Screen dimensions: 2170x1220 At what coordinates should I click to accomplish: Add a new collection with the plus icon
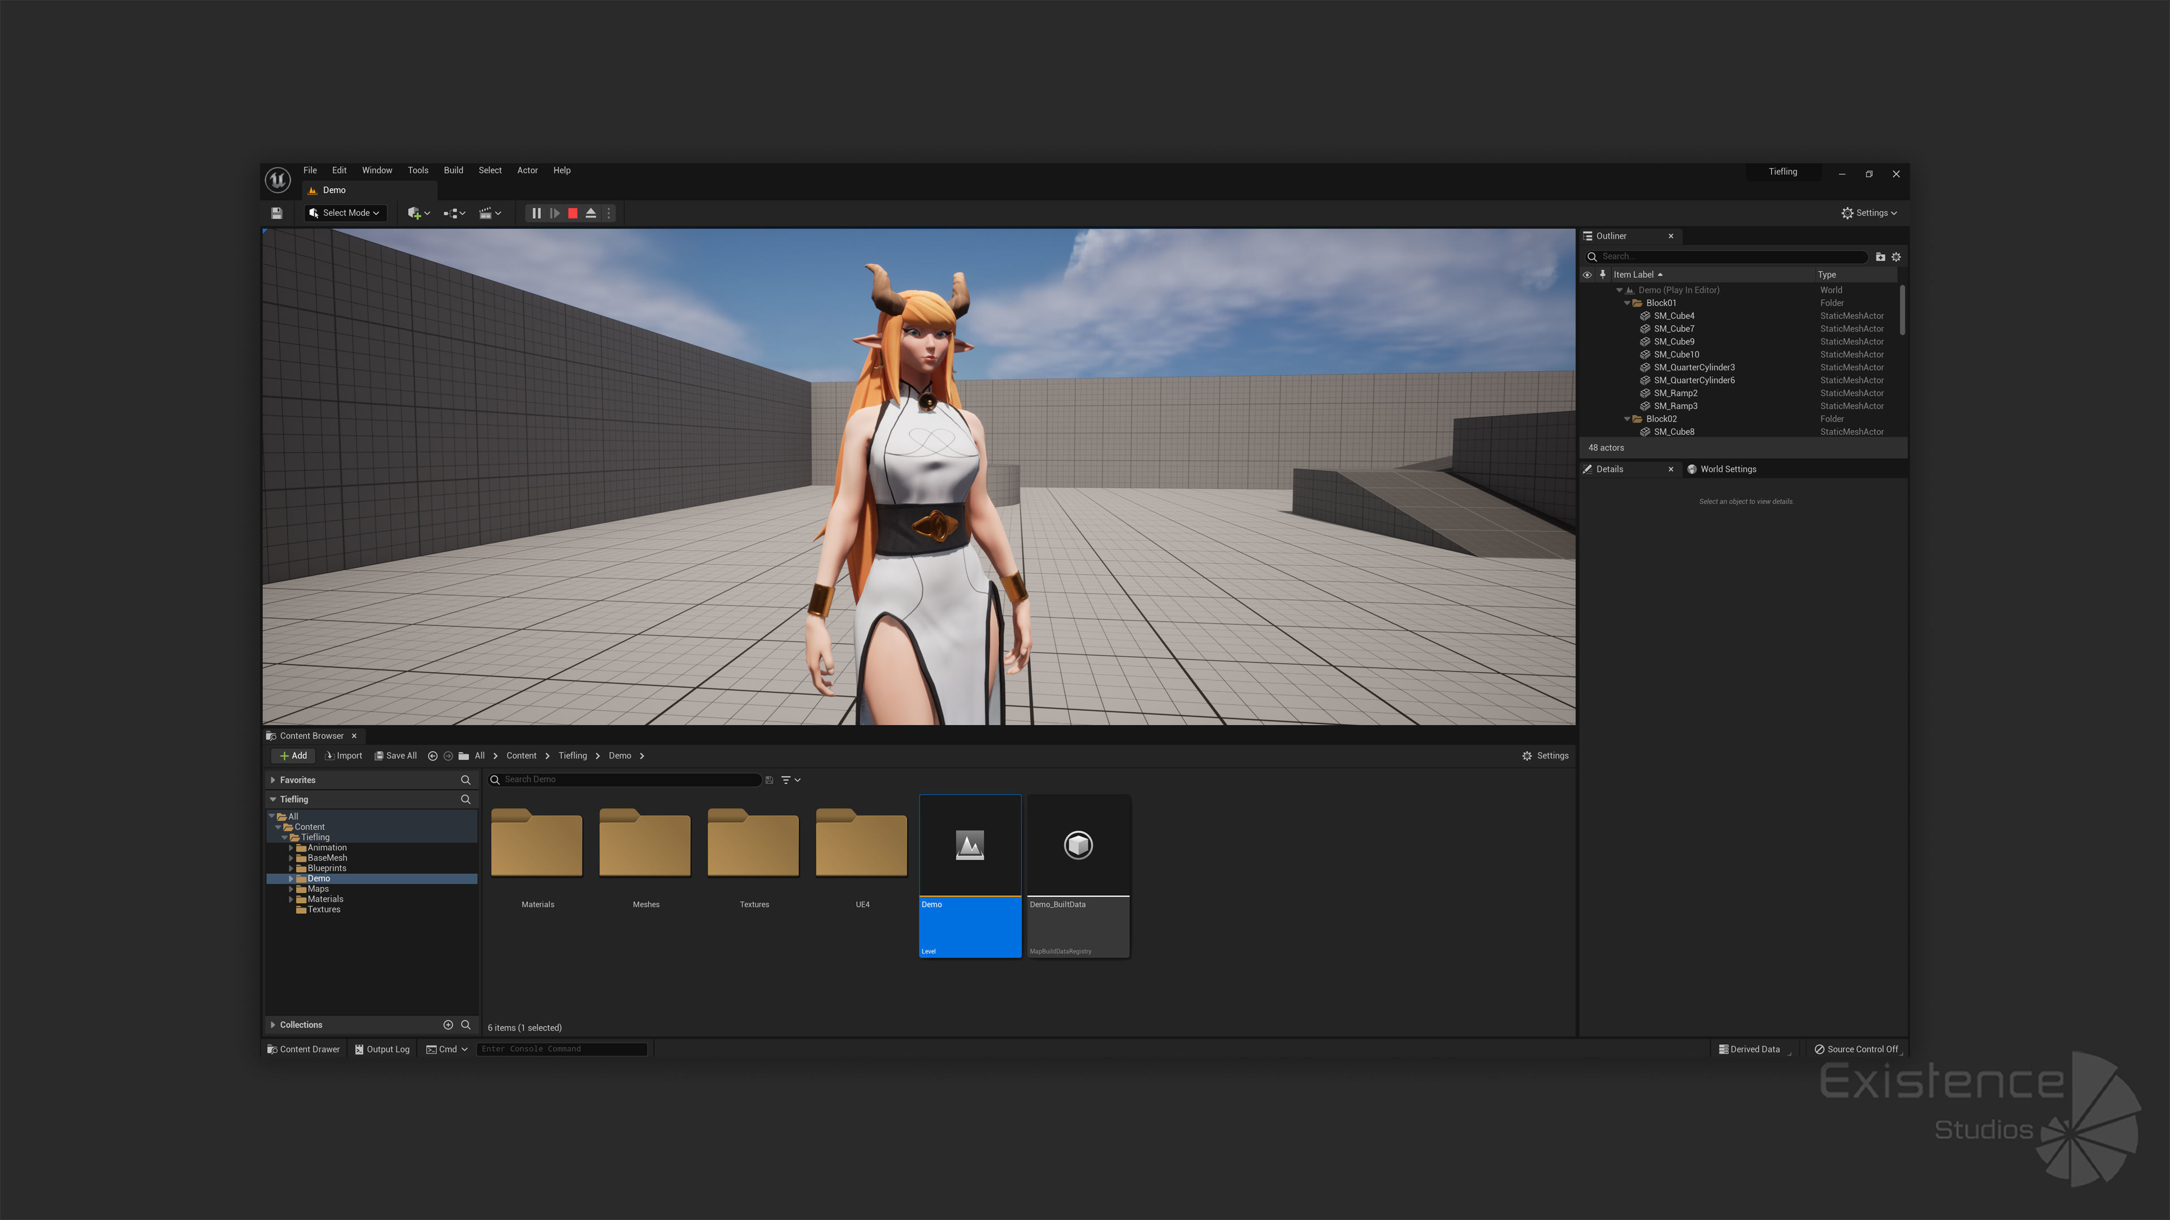(x=448, y=1025)
